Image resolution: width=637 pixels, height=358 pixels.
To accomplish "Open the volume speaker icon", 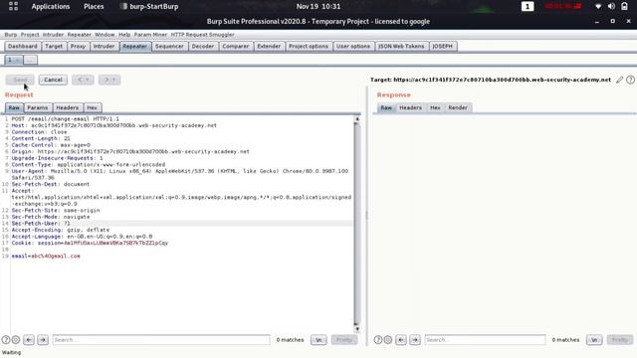I will click(611, 7).
